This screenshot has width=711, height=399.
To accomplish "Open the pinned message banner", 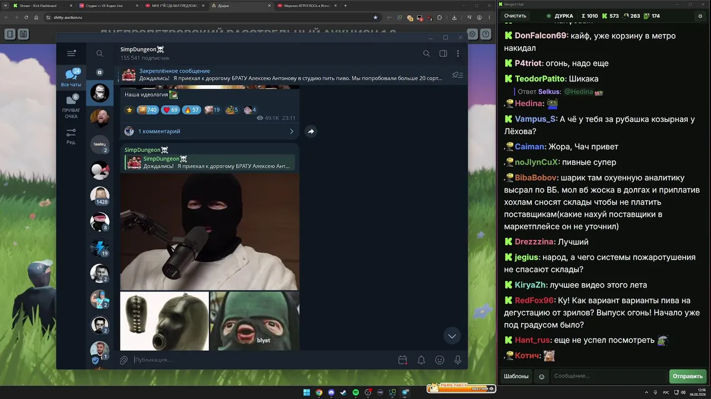I will [x=283, y=75].
